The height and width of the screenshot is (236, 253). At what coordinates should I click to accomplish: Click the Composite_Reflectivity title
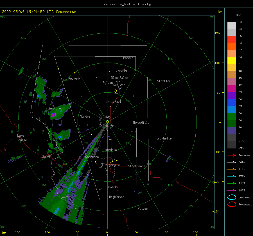pyautogui.click(x=126, y=4)
